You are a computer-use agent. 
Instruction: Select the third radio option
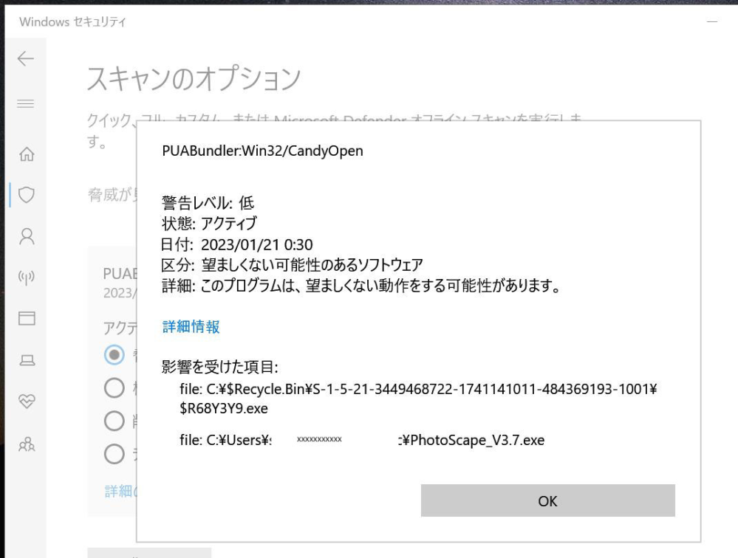point(114,421)
